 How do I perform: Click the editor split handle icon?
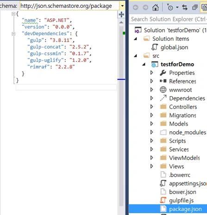click(x=121, y=14)
